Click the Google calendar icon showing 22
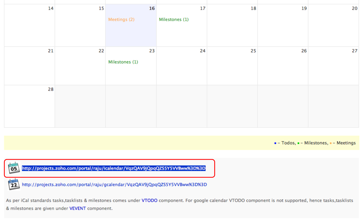The width and height of the screenshot is (363, 223). pos(14,185)
